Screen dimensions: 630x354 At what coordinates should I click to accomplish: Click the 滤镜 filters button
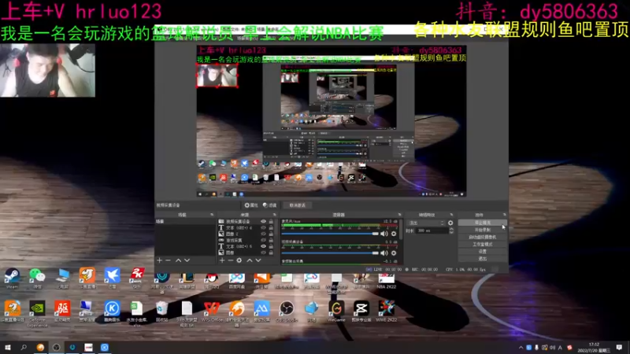click(270, 205)
